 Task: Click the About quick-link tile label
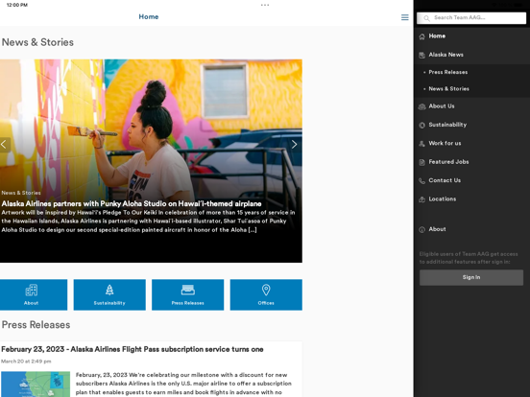point(31,303)
